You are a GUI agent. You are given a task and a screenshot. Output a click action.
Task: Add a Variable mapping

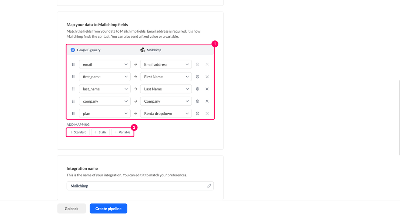click(x=123, y=132)
